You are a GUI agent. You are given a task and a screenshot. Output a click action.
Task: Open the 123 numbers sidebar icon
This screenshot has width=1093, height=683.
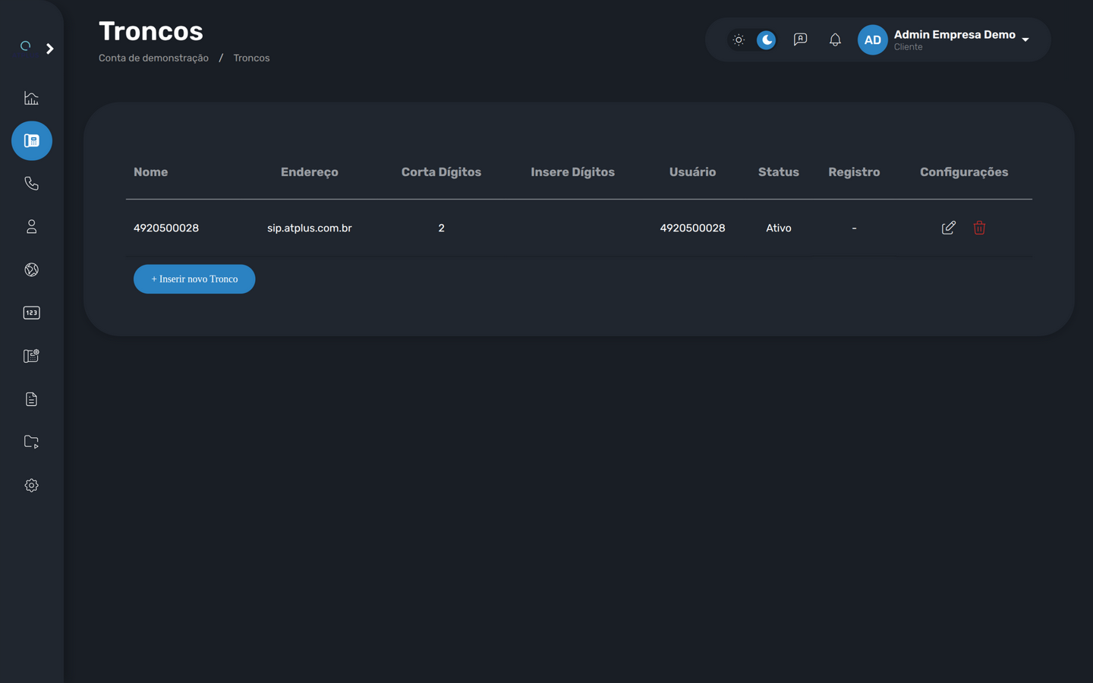[x=31, y=313]
